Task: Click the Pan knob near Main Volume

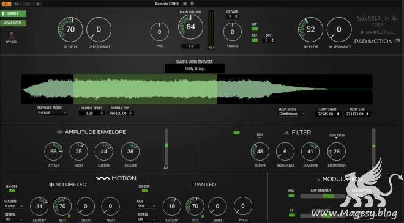Action: 160,32
